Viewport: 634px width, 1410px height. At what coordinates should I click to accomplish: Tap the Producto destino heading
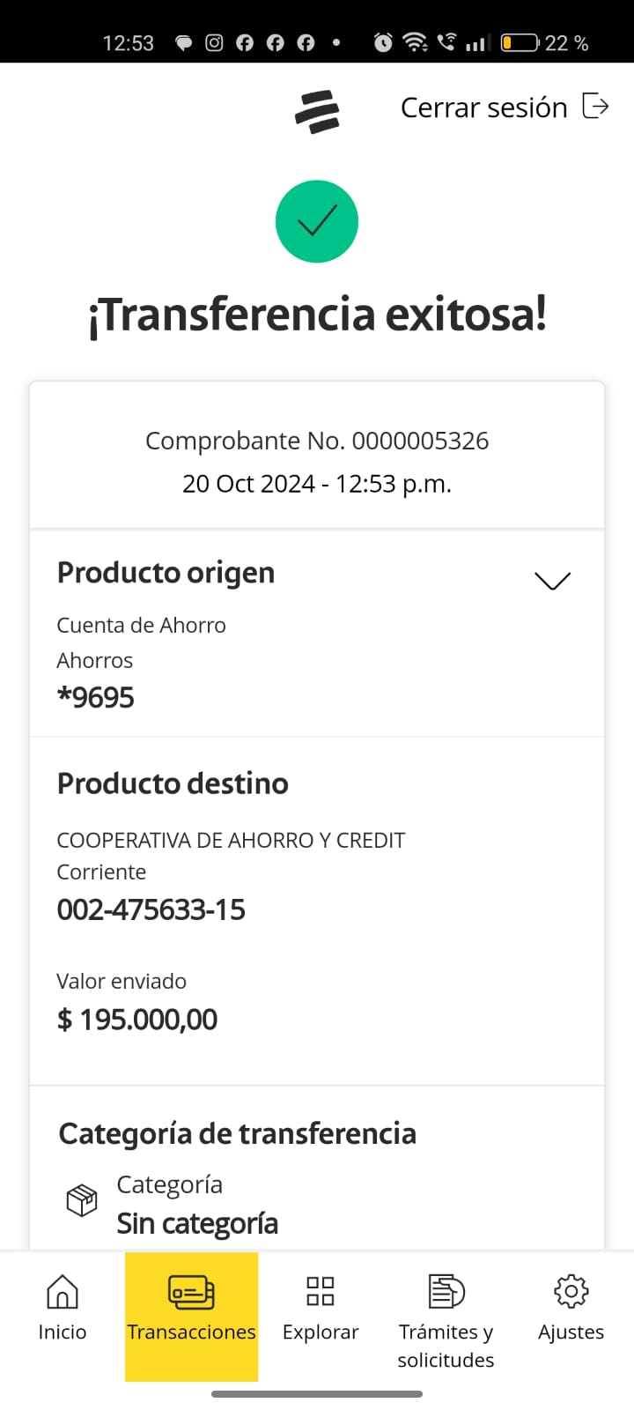[173, 783]
